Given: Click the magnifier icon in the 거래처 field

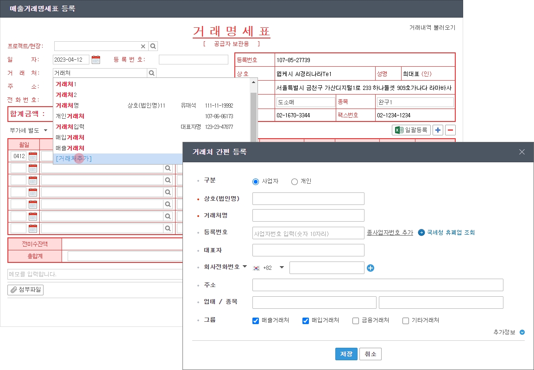Looking at the screenshot, I should coord(151,73).
